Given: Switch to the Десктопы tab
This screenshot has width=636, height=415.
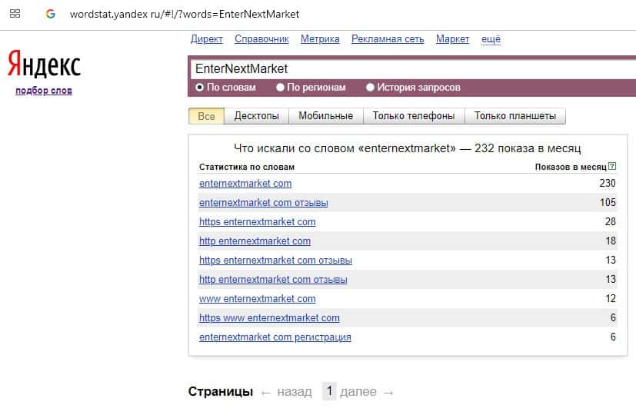Looking at the screenshot, I should pos(257,116).
